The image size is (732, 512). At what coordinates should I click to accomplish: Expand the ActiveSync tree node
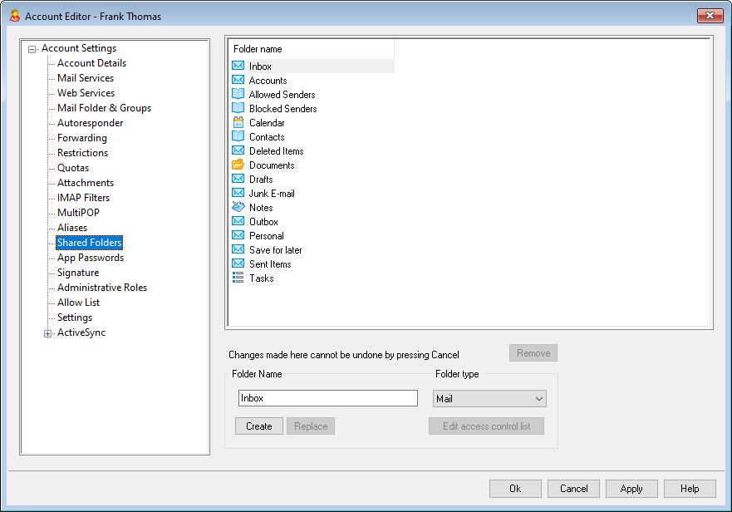coord(48,333)
